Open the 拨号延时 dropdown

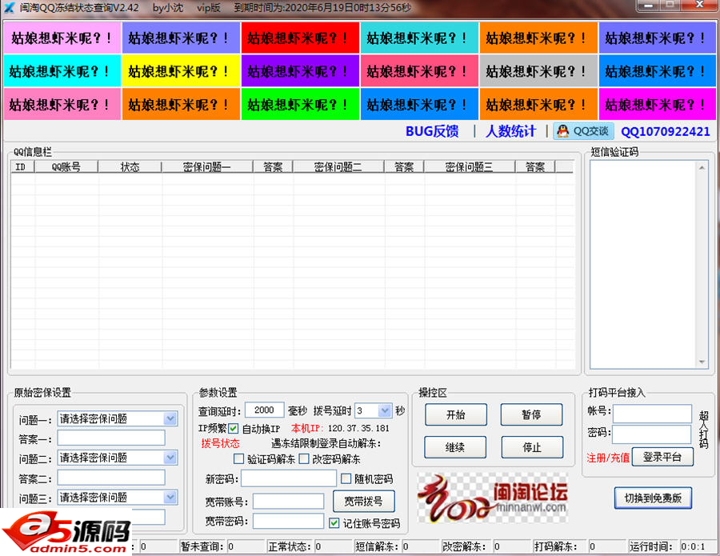tap(385, 410)
